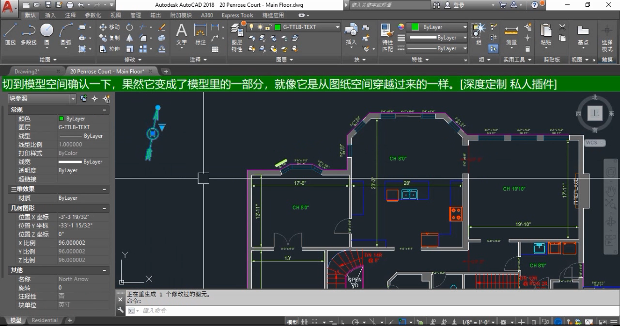
Task: Open the Manage (管理) ribbon tab
Action: [x=136, y=15]
